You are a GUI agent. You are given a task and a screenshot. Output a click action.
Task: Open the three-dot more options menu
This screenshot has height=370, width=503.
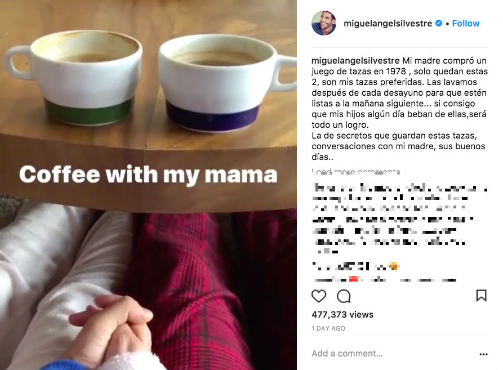click(483, 354)
